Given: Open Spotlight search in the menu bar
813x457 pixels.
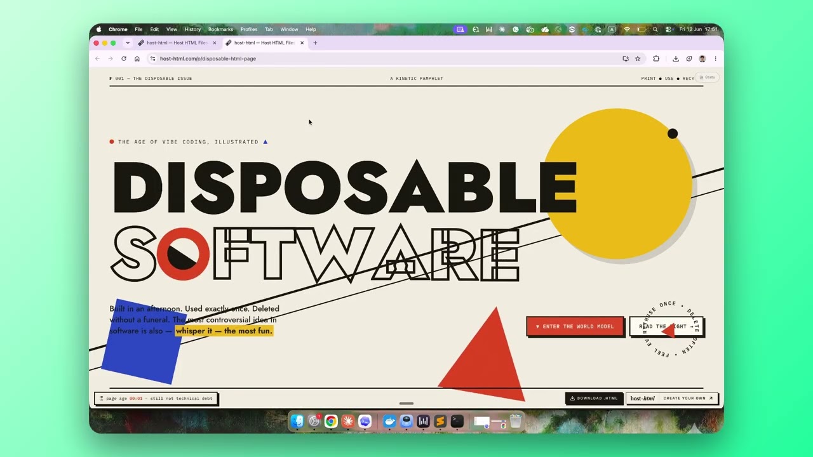Looking at the screenshot, I should click(655, 29).
